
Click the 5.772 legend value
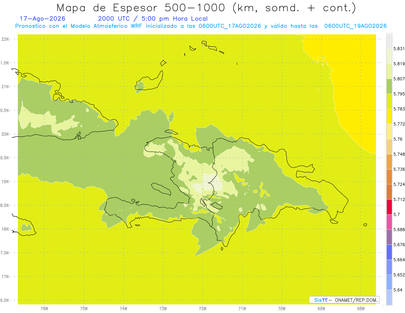tap(399, 124)
